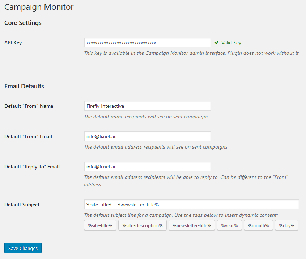306x259 pixels.
Task: Select the Default "From" Email field
Action: click(148, 136)
